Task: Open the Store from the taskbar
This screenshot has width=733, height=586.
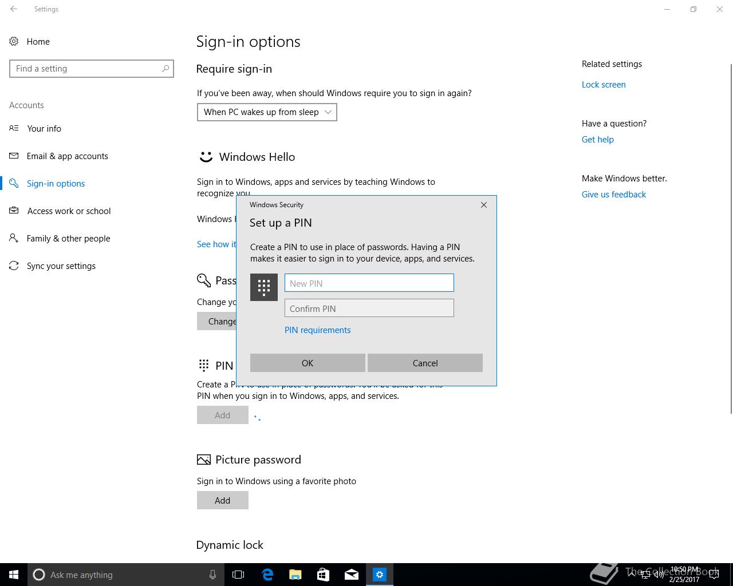Action: click(324, 575)
